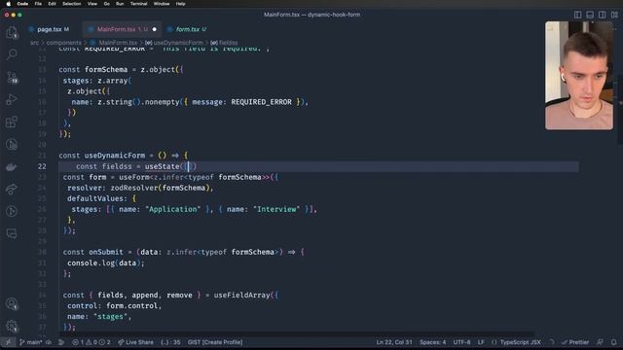Click GIST Create Profile in status bar
Image resolution: width=623 pixels, height=350 pixels.
215,342
